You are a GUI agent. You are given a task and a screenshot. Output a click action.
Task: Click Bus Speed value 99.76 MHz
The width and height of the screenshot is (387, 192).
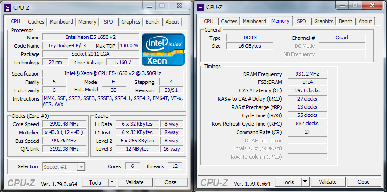click(64, 141)
